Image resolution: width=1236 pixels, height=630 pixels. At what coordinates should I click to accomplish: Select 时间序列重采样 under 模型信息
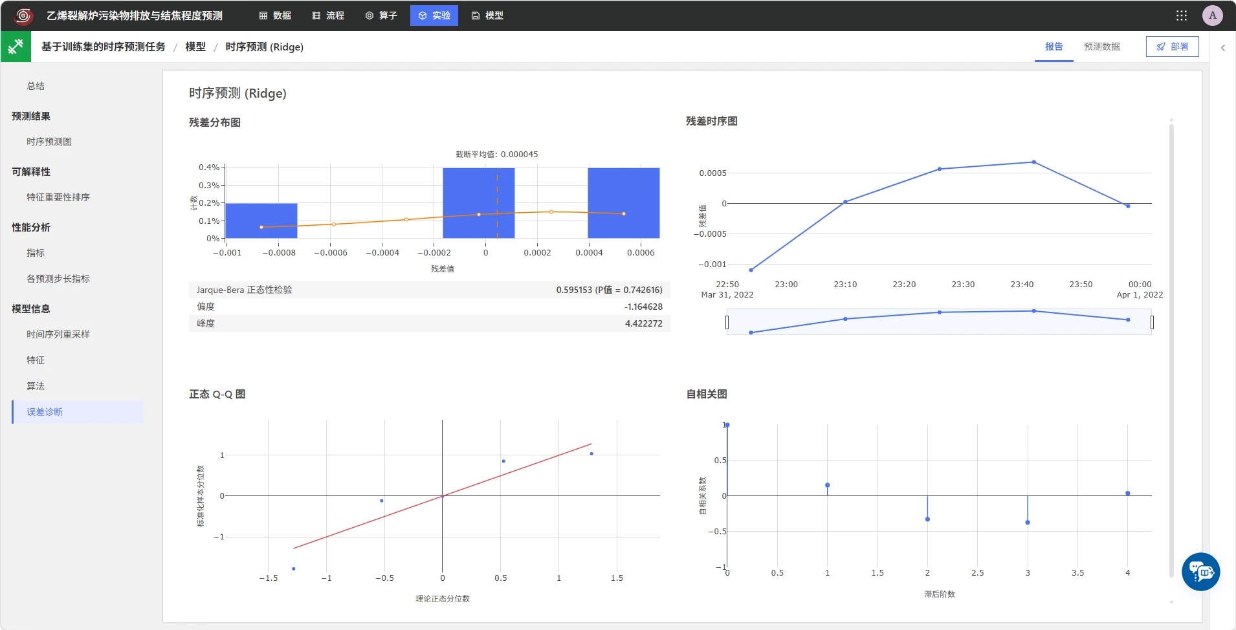coord(58,334)
